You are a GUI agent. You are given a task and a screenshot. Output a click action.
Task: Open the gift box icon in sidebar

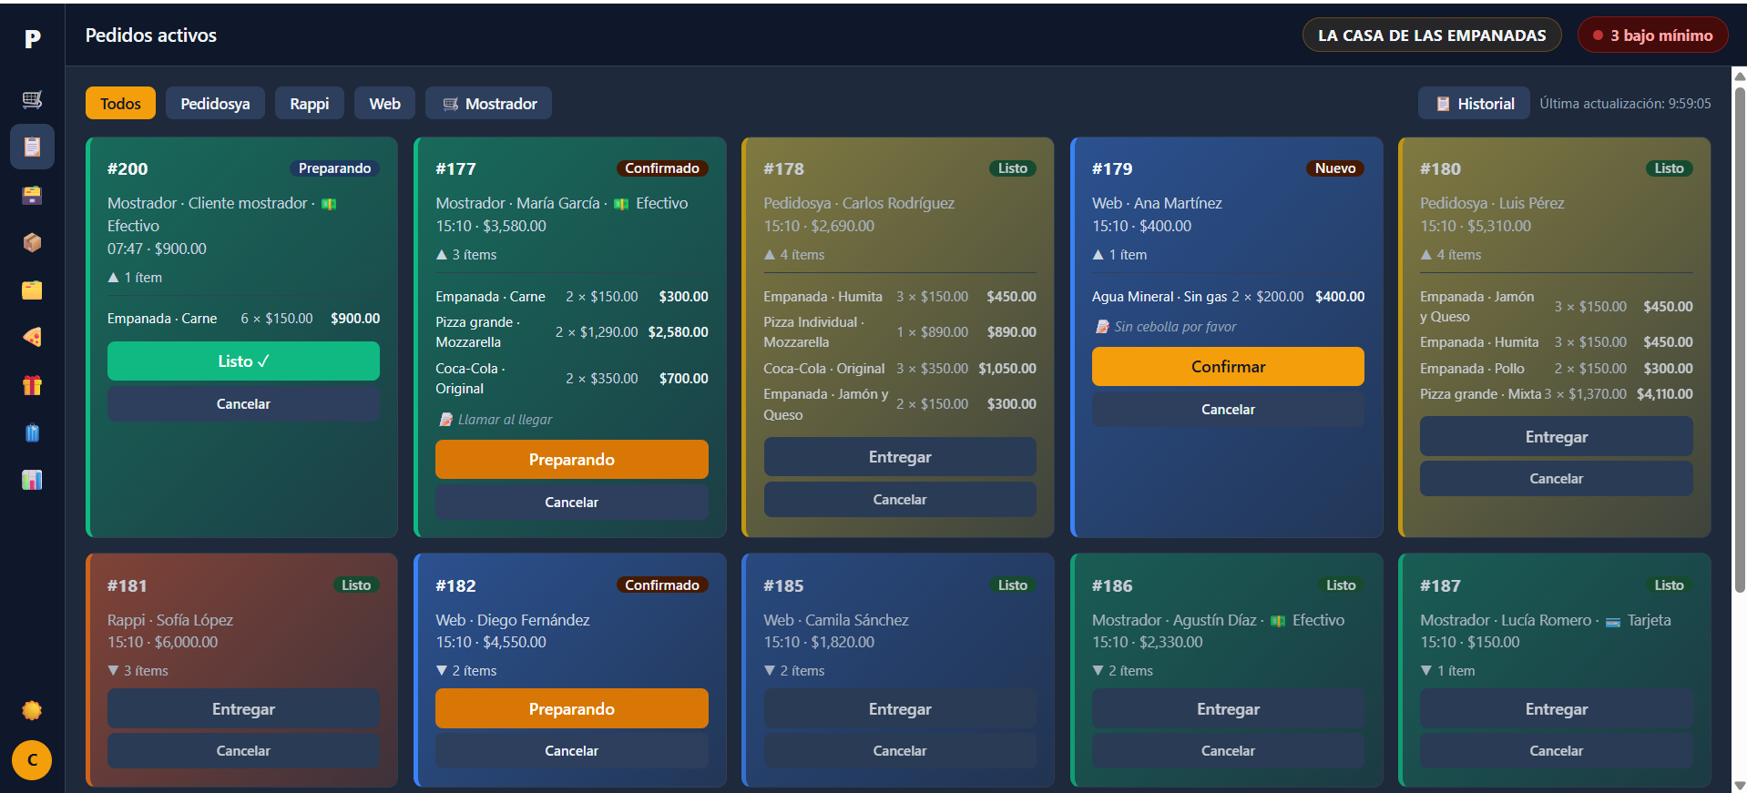coord(32,385)
